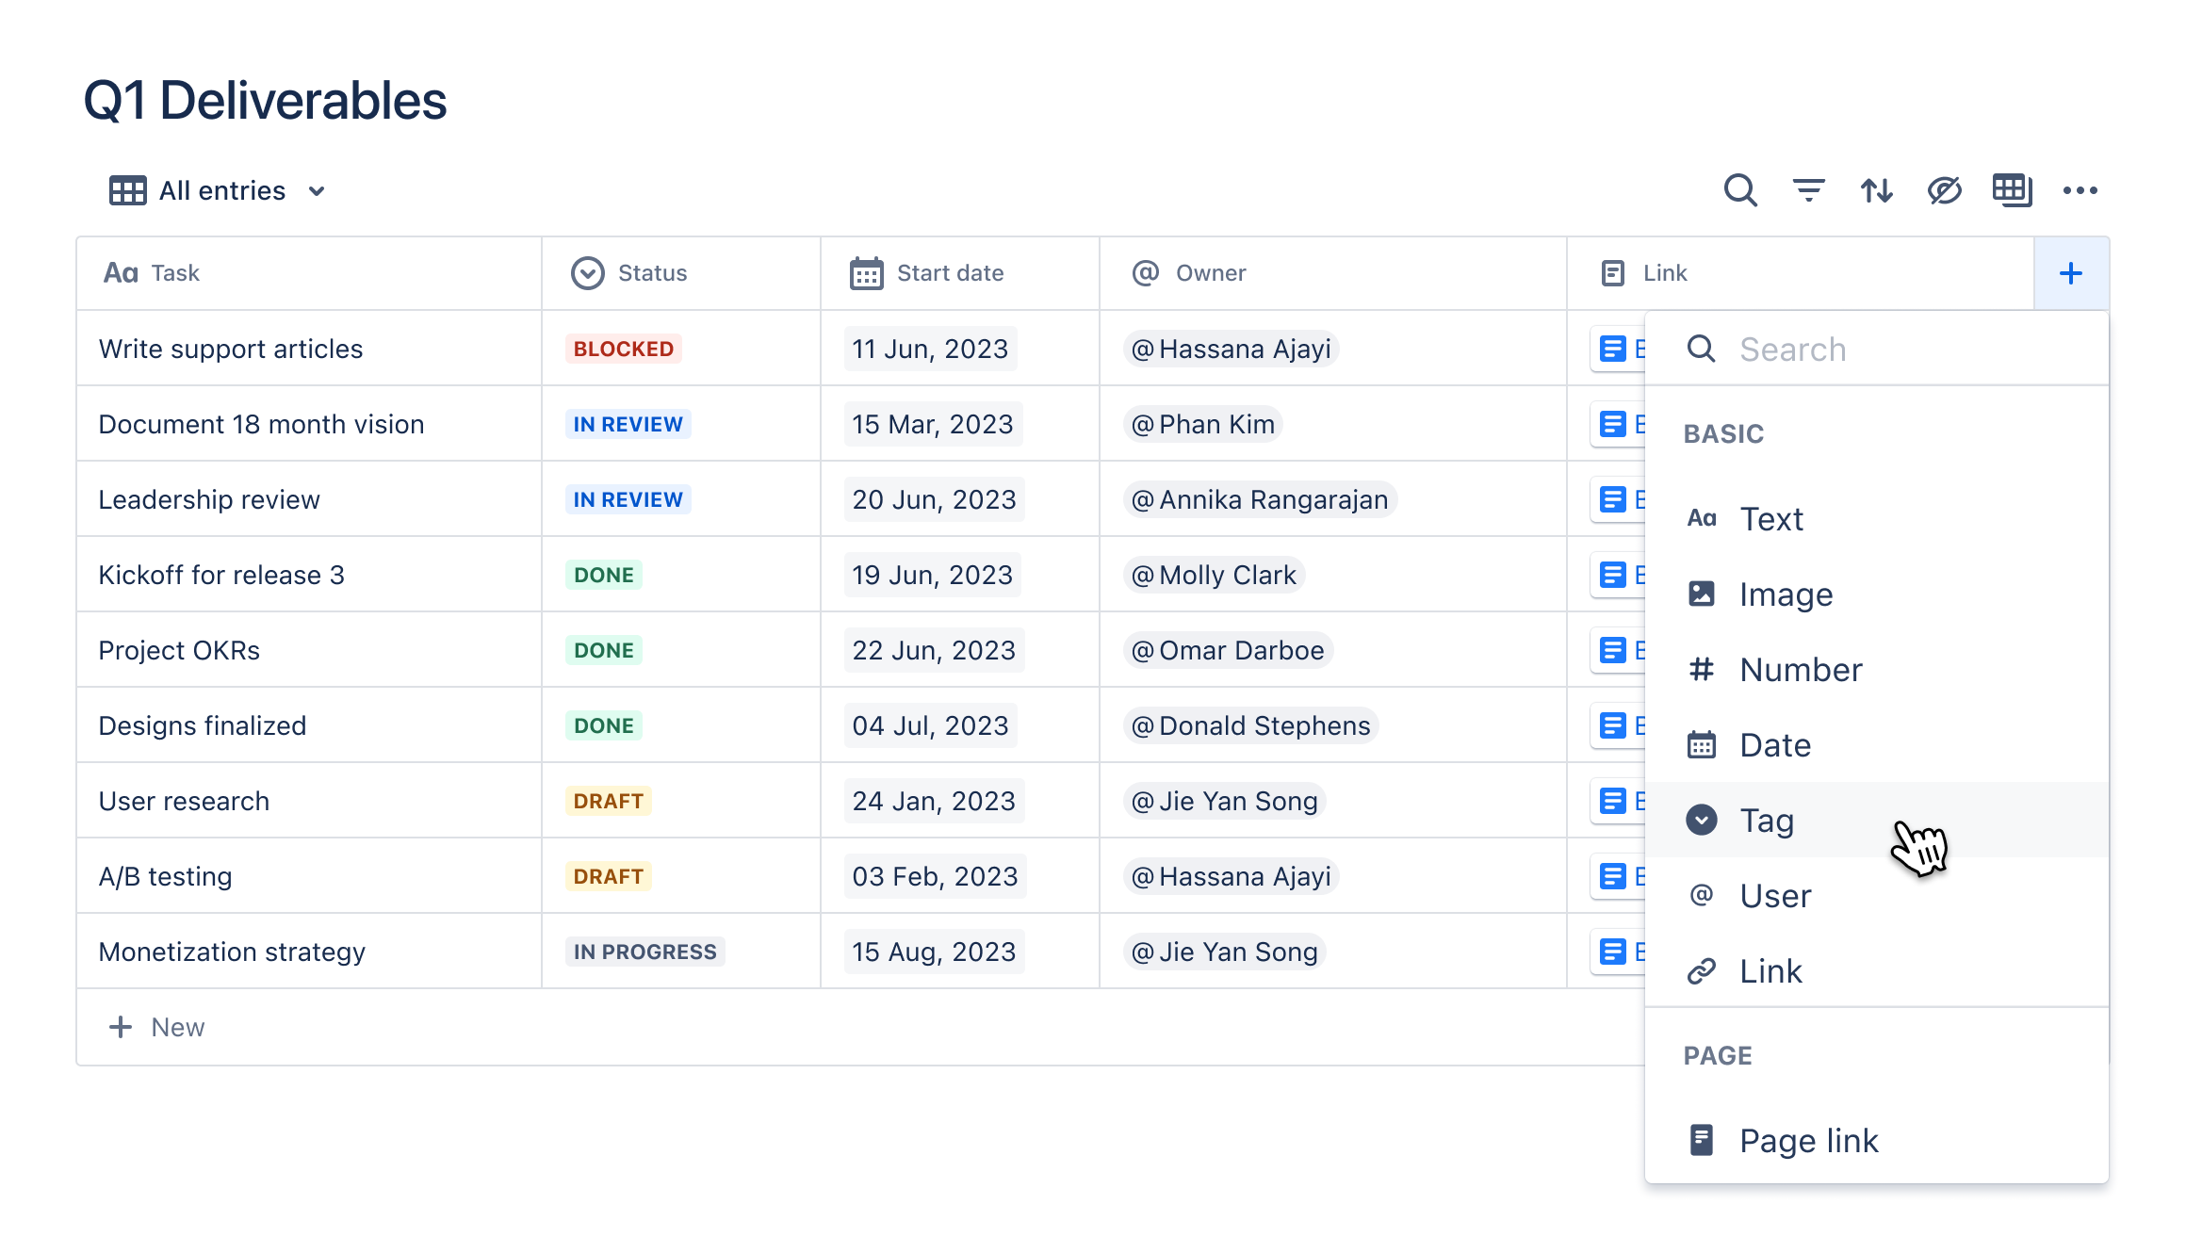Image resolution: width=2186 pixels, height=1253 pixels.
Task: Toggle visibility of blocked Write support articles
Action: point(1943,190)
